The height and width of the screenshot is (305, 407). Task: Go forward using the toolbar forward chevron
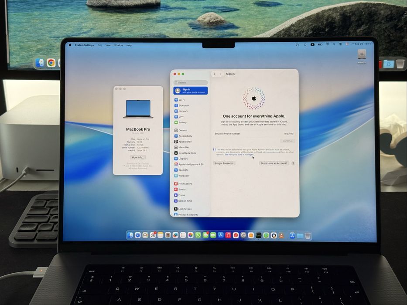pos(221,74)
